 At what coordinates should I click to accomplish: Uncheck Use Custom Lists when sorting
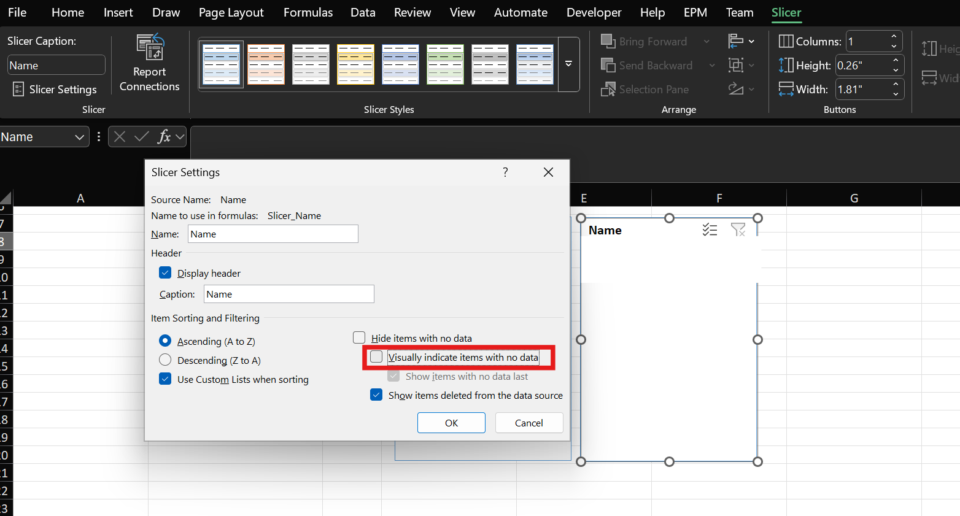tap(165, 379)
